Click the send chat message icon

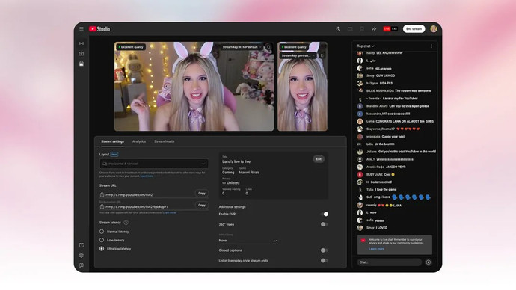tap(429, 262)
